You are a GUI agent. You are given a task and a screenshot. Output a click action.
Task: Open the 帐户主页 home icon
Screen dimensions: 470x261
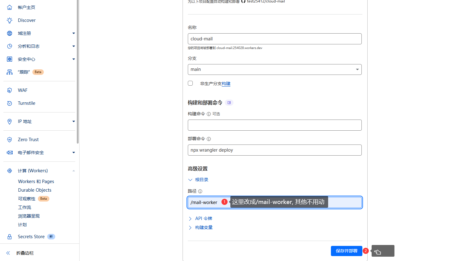click(x=9, y=7)
